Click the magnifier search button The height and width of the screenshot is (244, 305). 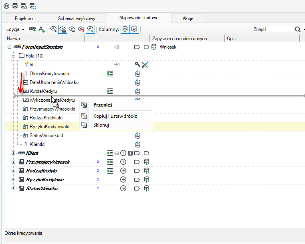point(298,29)
